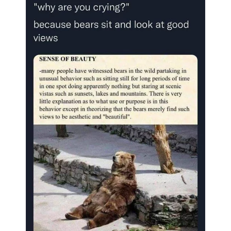Click the line "little explanation as to what use"

104,102
